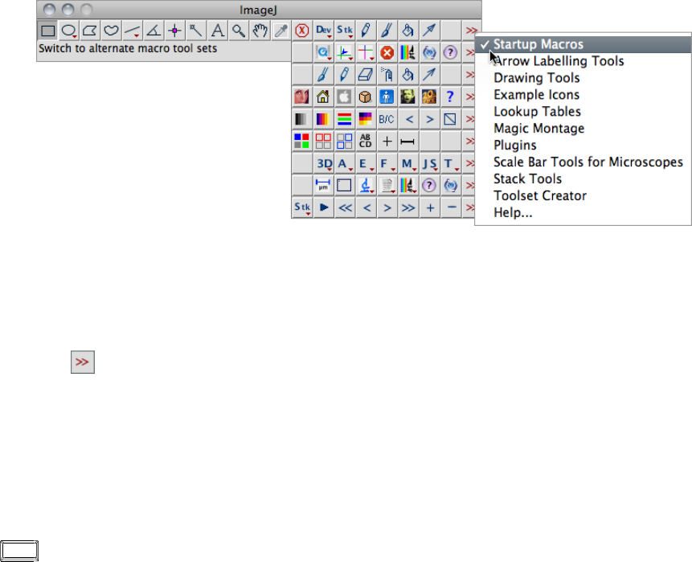Viewport: 692px width, 562px height.
Task: Select the Rectangle selection tool
Action: click(47, 31)
